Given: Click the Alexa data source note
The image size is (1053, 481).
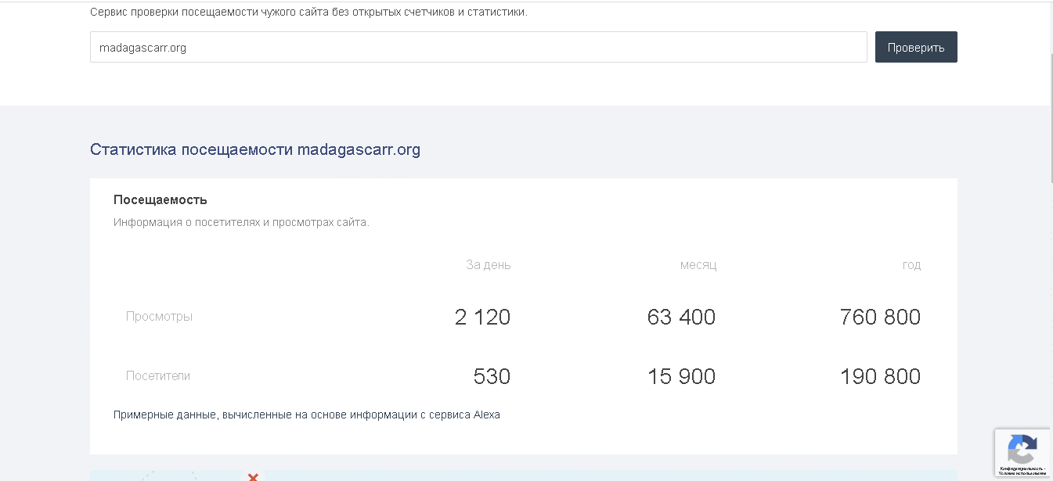Looking at the screenshot, I should (x=306, y=415).
